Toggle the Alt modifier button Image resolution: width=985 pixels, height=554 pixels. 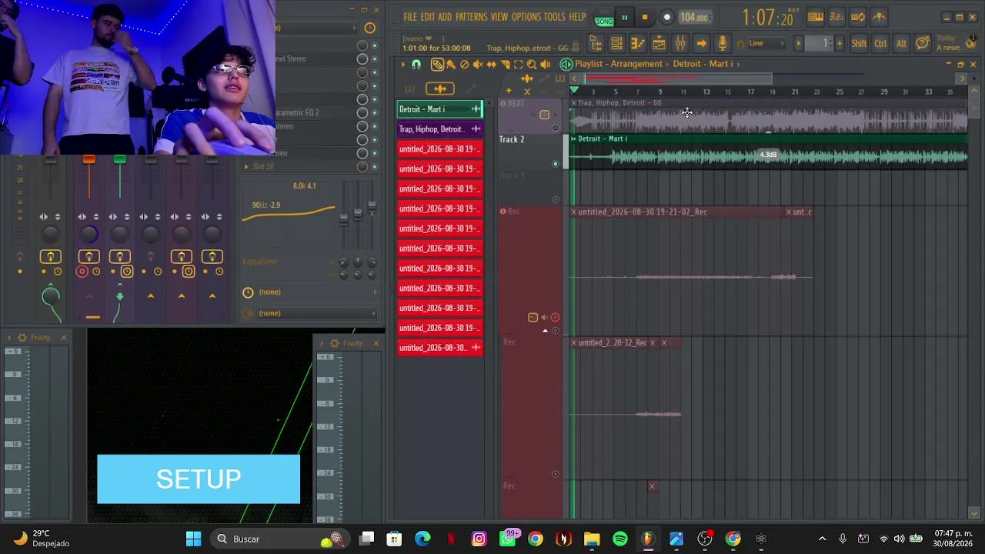(901, 43)
